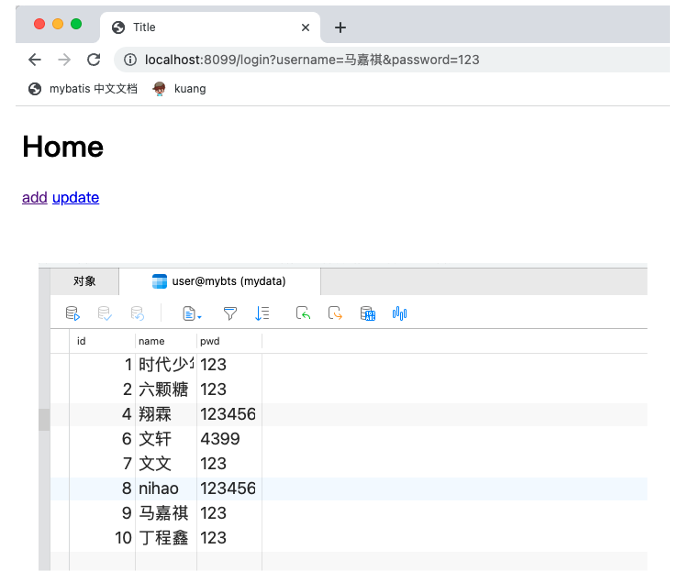The width and height of the screenshot is (691, 571).
Task: Click the commit database icon
Action: [105, 313]
